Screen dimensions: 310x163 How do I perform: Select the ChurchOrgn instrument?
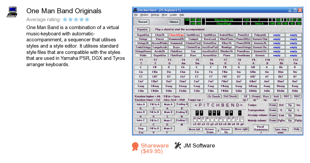[x=176, y=35]
